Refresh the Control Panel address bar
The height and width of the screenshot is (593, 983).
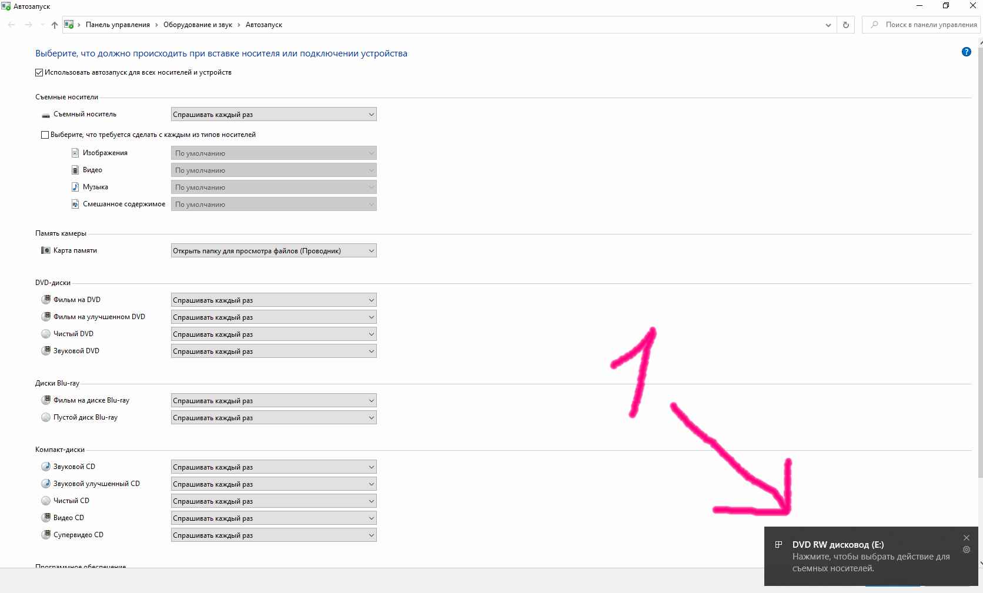point(845,25)
